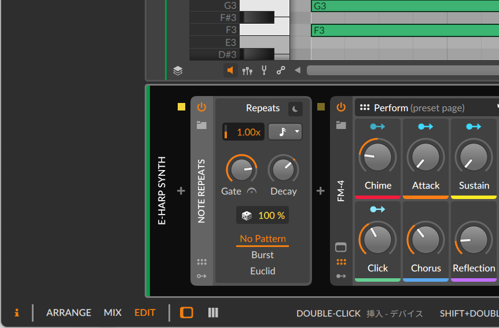Click the F#3 piano key
Image resolution: width=499 pixels, height=328 pixels.
click(257, 17)
